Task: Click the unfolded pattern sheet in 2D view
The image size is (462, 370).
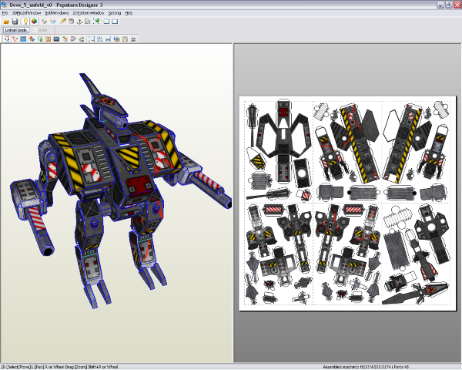Action: point(348,203)
